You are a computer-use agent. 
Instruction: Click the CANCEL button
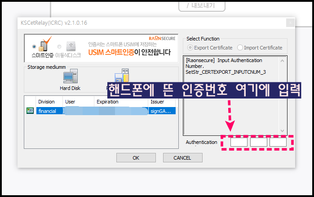(183, 158)
